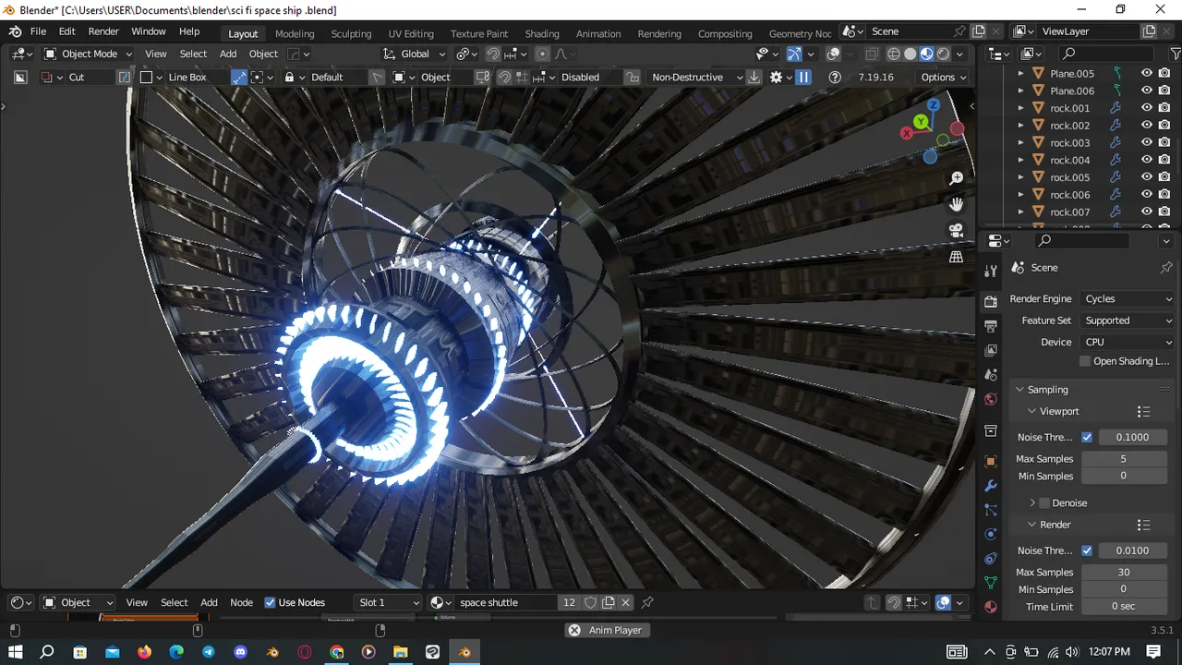Open the outliner filter funnel
The image size is (1182, 665).
coord(1175,54)
